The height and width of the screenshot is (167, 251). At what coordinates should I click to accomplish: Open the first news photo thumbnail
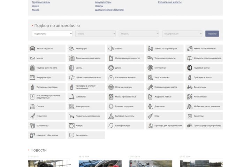50,164
